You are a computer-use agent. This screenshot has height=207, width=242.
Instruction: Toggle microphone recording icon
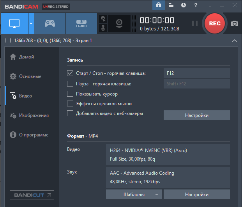(x=103, y=28)
